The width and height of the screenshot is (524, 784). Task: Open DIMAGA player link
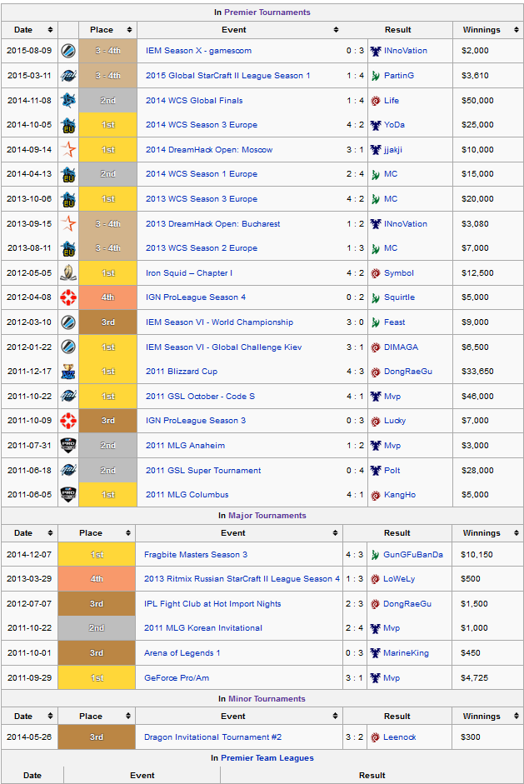pos(401,347)
